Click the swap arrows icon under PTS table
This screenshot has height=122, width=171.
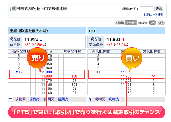tap(90, 99)
